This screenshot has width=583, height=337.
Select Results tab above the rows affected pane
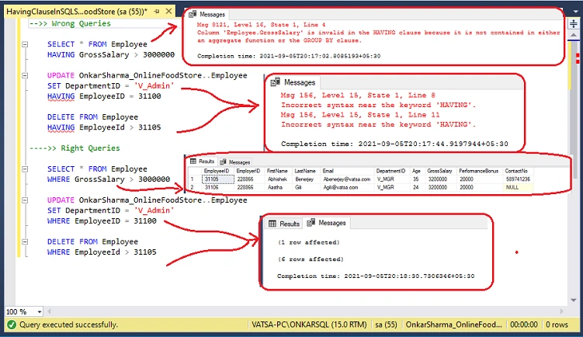pos(284,224)
